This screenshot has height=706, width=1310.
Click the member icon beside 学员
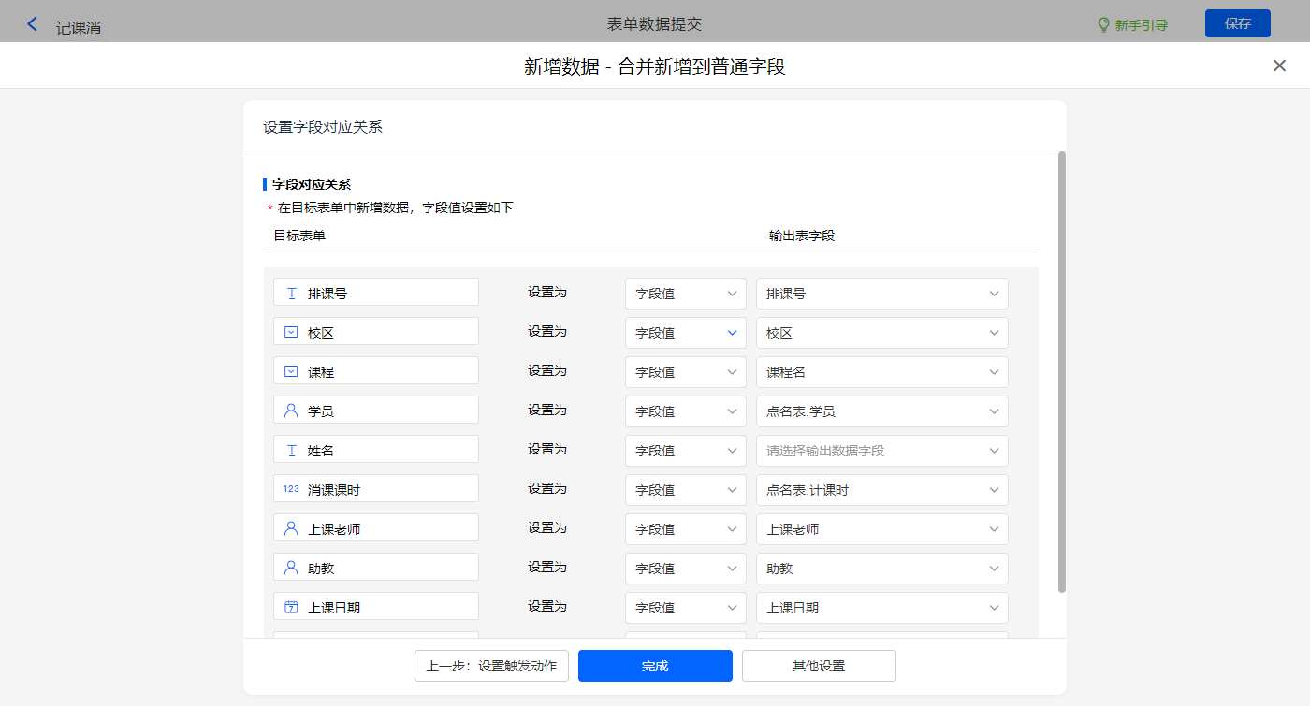pyautogui.click(x=291, y=411)
